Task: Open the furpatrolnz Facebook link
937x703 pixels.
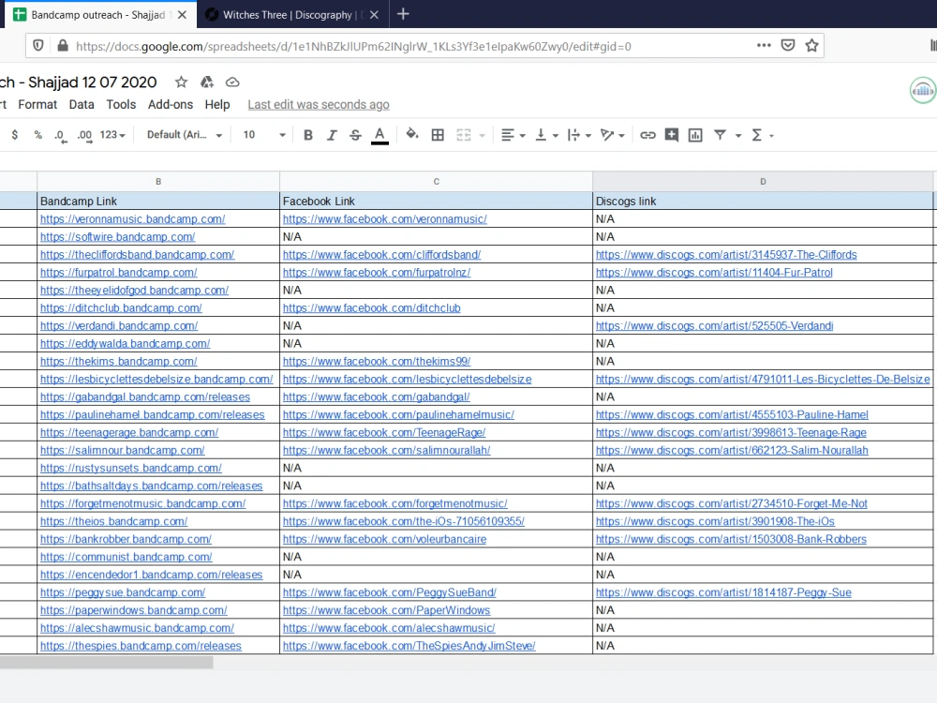Action: pos(377,273)
